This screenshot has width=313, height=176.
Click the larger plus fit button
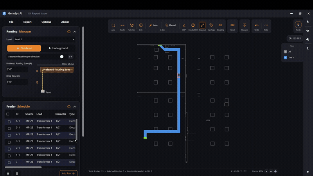pyautogui.click(x=275, y=171)
